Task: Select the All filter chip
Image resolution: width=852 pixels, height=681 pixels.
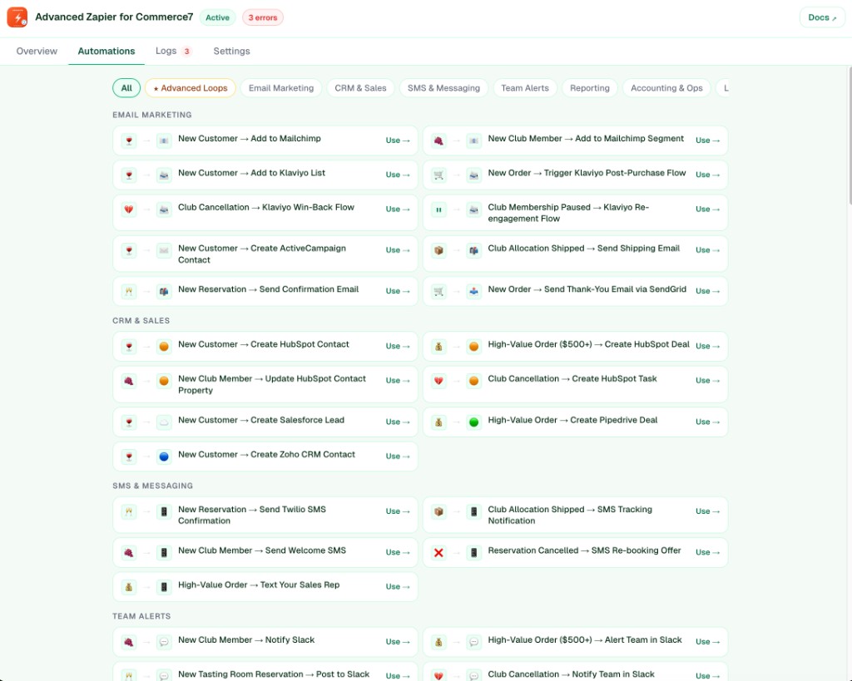Action: [126, 88]
